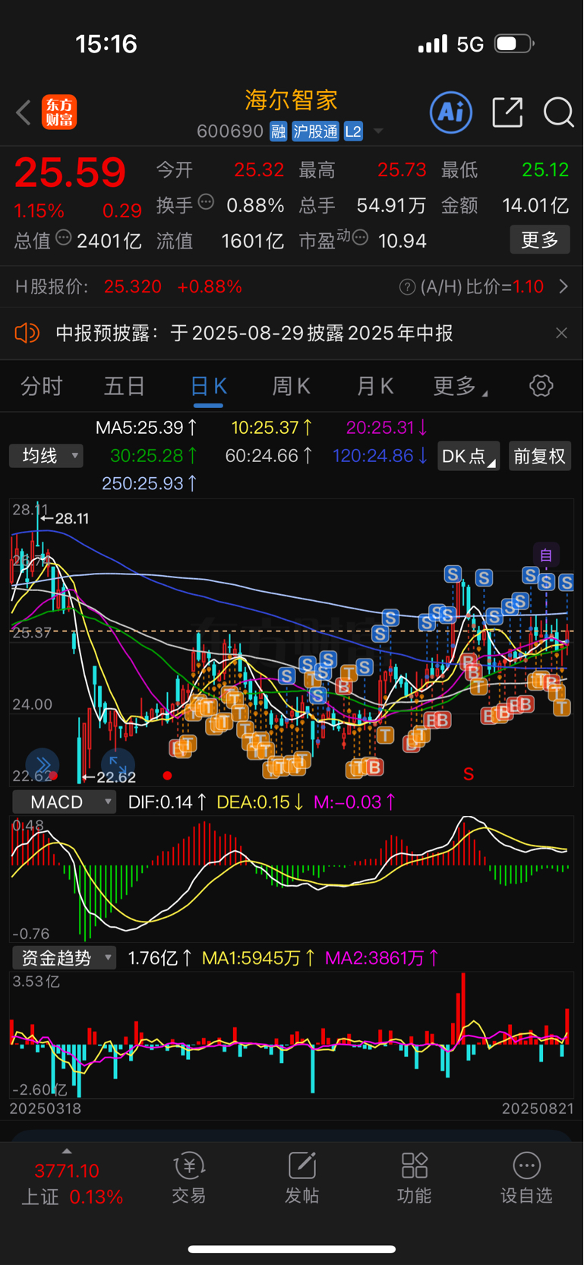Screen dimensions: 584x1265
Task: Open the 资金趋势 indicator dropdown
Action: pyautogui.click(x=65, y=958)
